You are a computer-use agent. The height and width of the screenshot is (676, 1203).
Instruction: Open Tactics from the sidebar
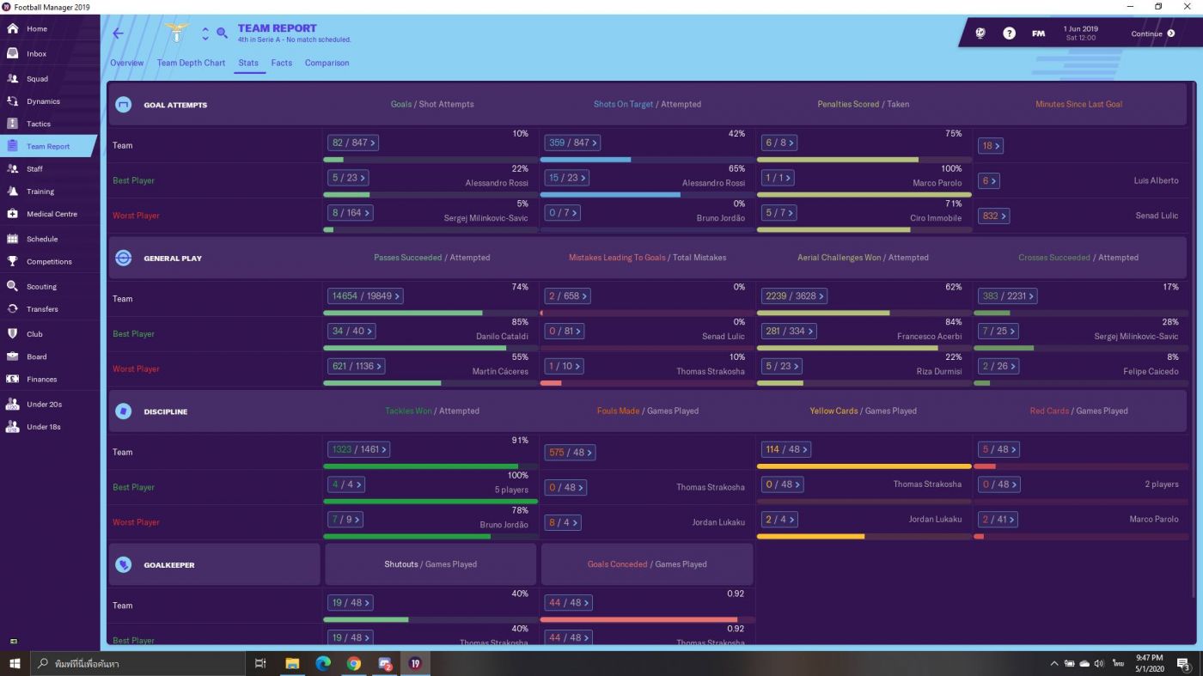pos(39,124)
